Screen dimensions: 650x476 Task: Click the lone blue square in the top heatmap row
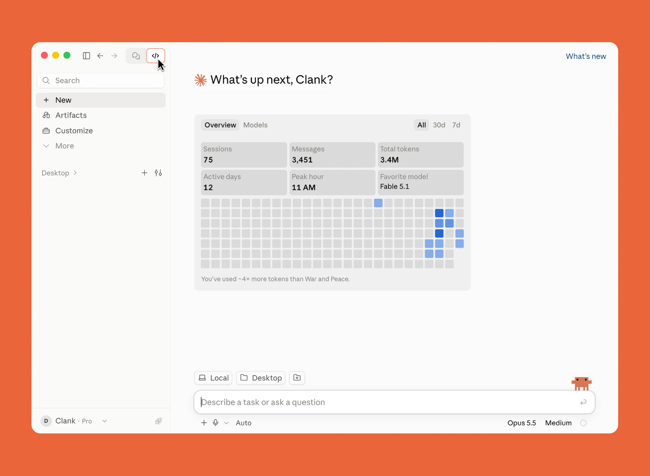(378, 203)
